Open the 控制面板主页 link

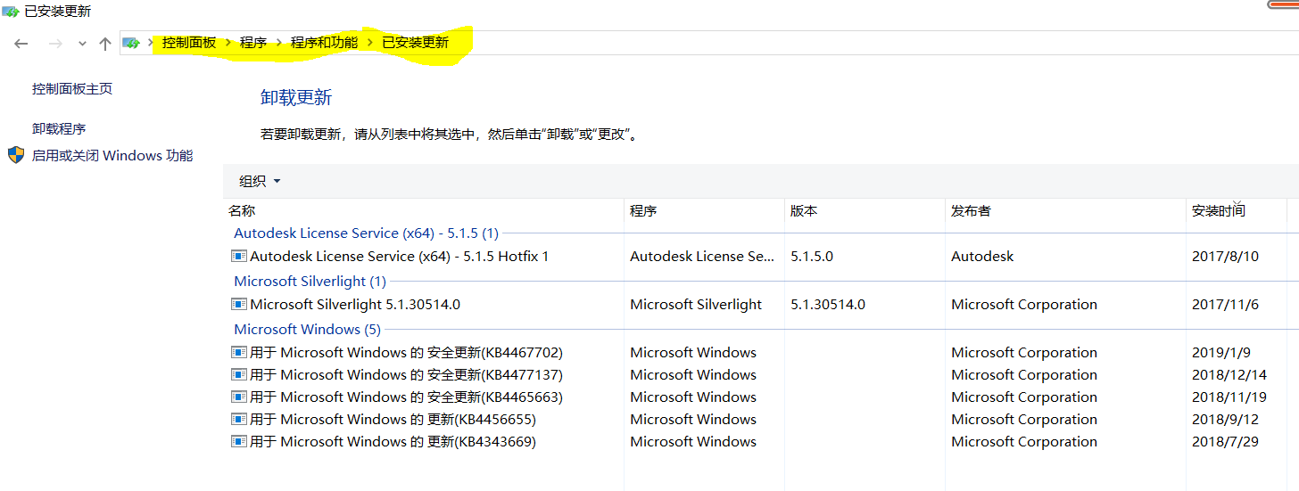point(72,89)
